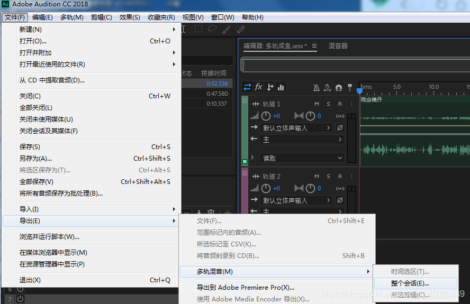470x304 pixels.
Task: Toggle Track 2 sum to mono icon
Action: [340, 189]
